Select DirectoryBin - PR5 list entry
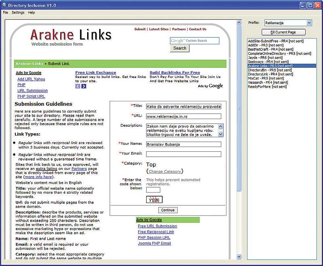Viewport: 323px width, 266px height. (270, 70)
